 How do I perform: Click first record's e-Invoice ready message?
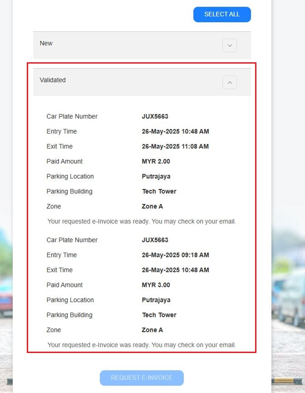(x=142, y=221)
